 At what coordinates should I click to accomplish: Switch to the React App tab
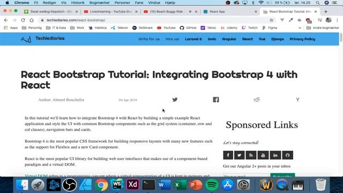pos(230,12)
